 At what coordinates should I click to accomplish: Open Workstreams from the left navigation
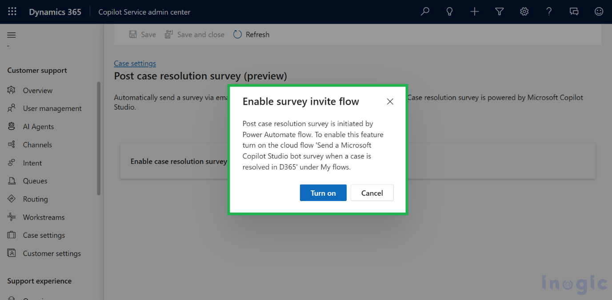[44, 217]
